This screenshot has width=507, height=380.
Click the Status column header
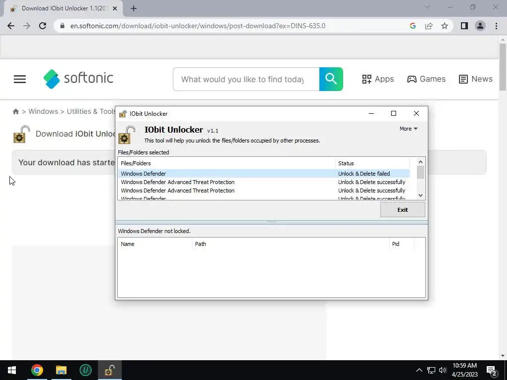coord(372,163)
